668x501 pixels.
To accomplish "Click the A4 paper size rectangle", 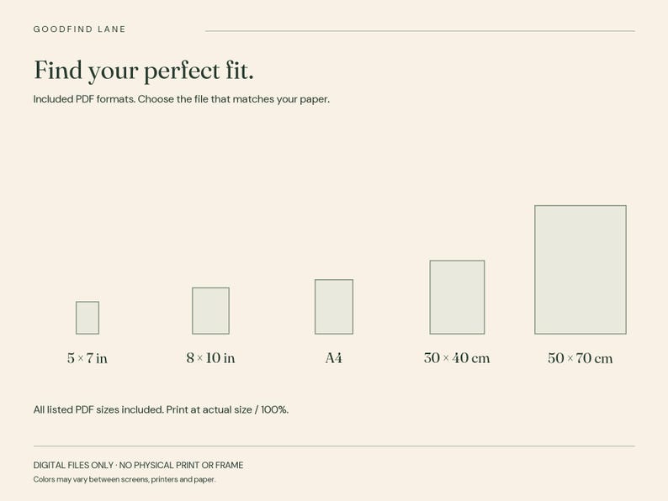I will tap(334, 307).
